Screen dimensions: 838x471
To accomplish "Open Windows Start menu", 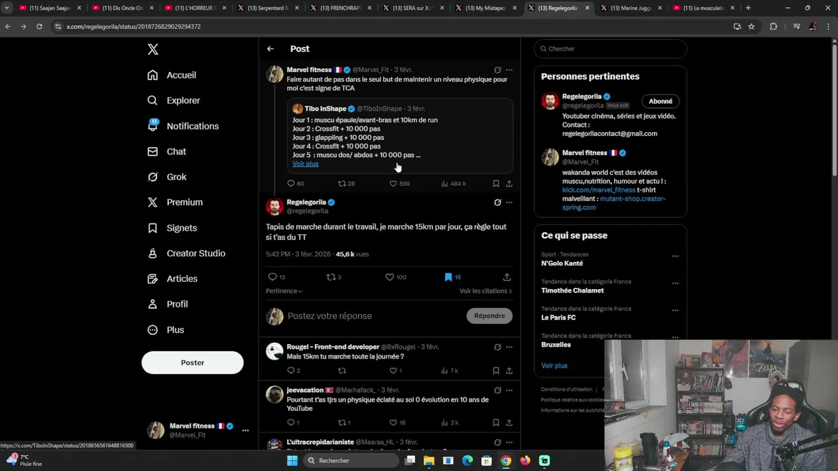I will click(292, 461).
